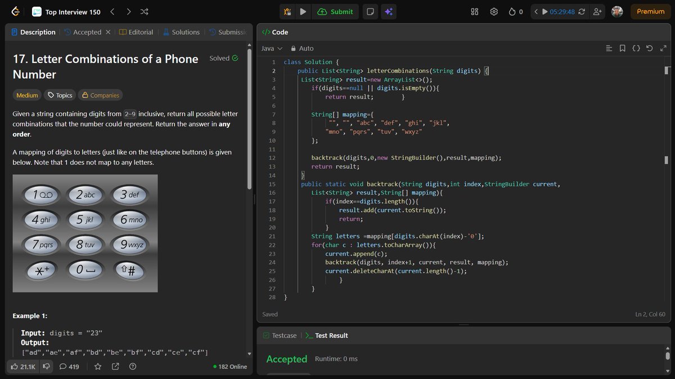Click the Solved status label
675x379 pixels.
(x=223, y=58)
